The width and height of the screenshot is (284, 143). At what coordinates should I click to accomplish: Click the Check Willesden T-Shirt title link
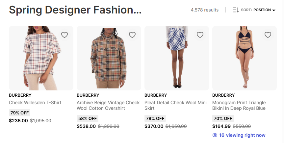click(35, 103)
